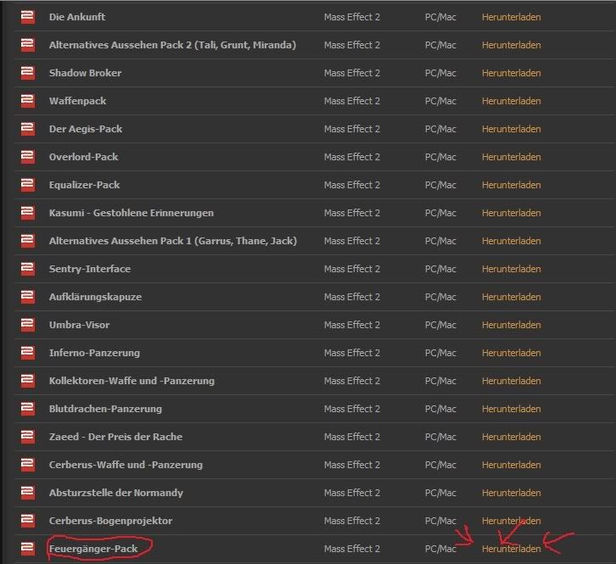Select the icon next to Inferno-Panzerung
This screenshot has height=564, width=616.
tap(27, 353)
